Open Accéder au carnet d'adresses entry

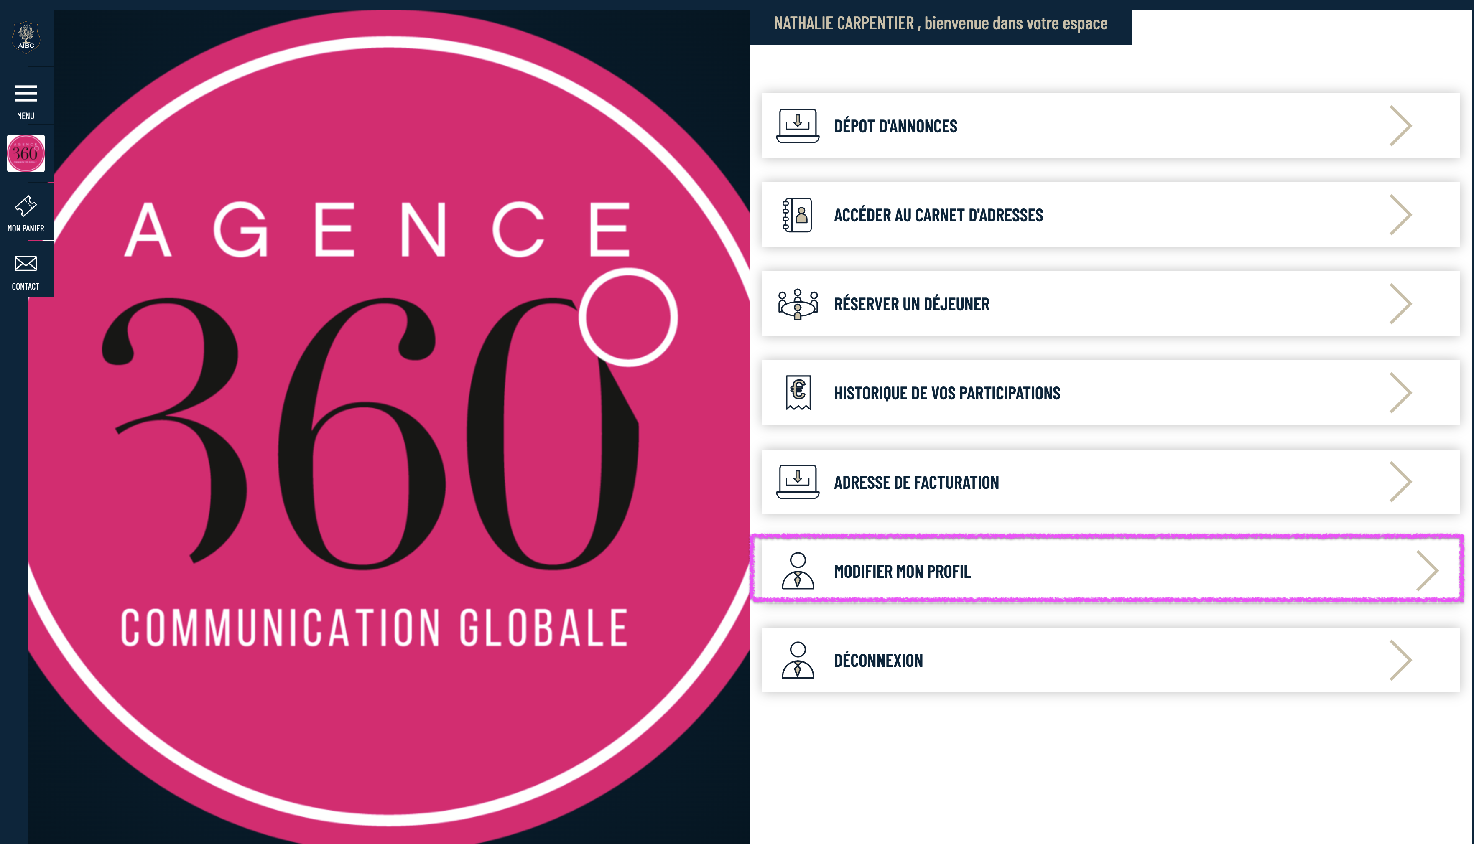pyautogui.click(x=938, y=216)
